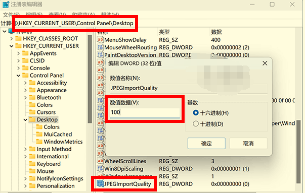Collapse the Control Panel node
Viewport: 305px width, 193px height.
(x=19, y=76)
